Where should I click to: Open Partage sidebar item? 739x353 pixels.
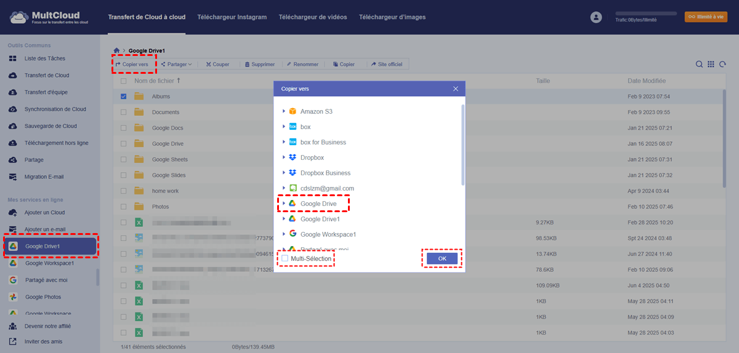(x=34, y=159)
